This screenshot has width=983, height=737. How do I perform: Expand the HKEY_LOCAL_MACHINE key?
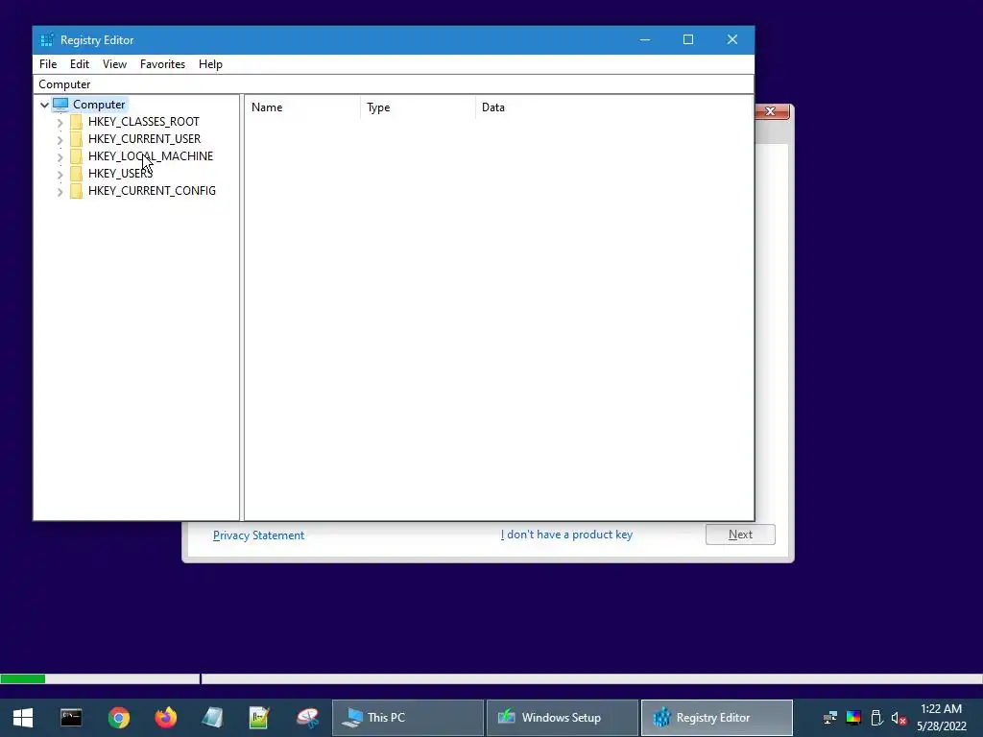coord(60,156)
